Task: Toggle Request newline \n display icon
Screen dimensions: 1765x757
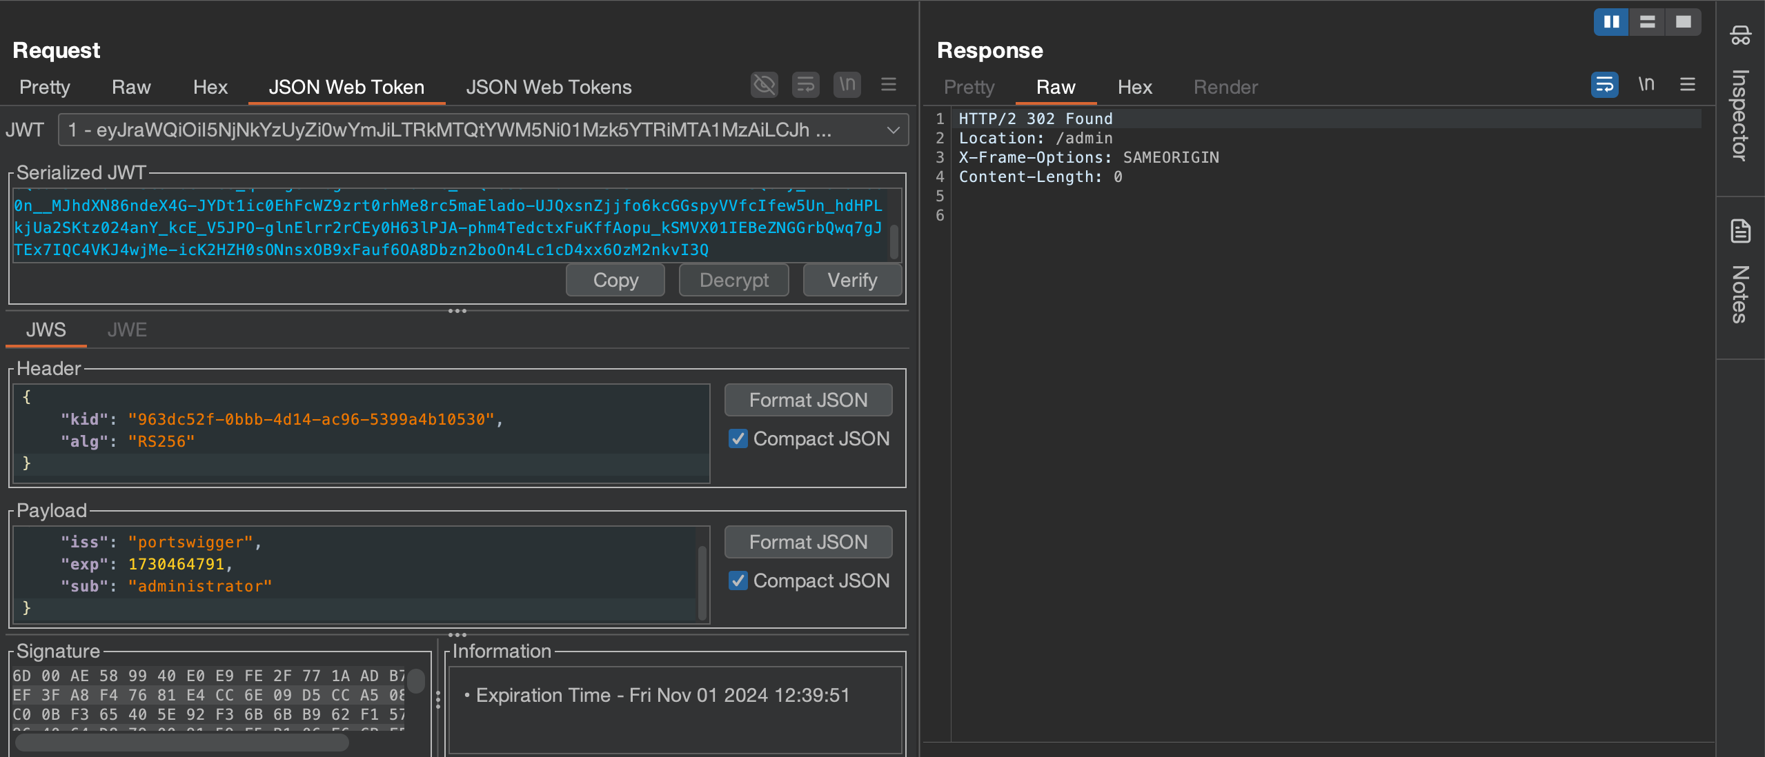Action: pyautogui.click(x=847, y=85)
